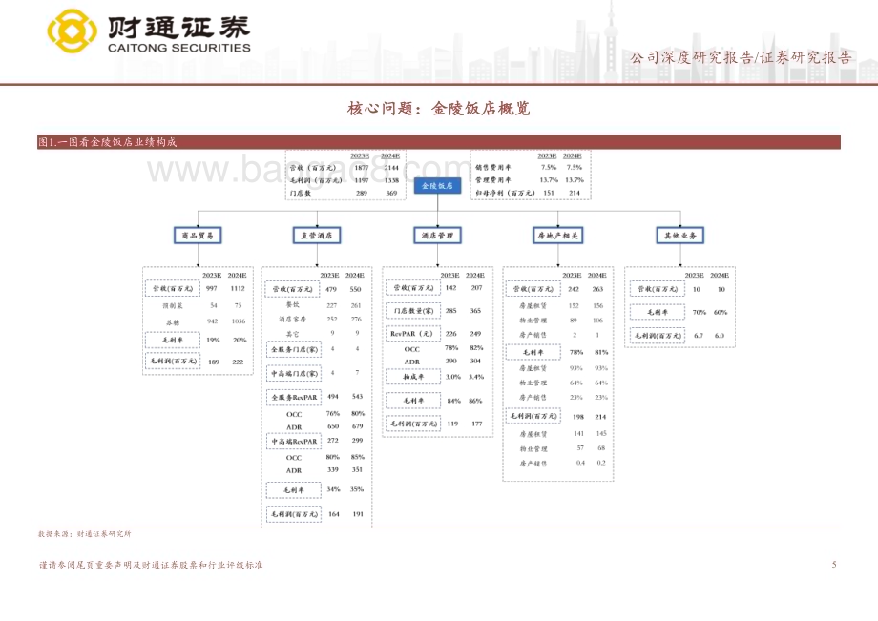Click the blue 金陵饭店 root node
Viewport: 878px width, 621px height.
pyautogui.click(x=437, y=186)
